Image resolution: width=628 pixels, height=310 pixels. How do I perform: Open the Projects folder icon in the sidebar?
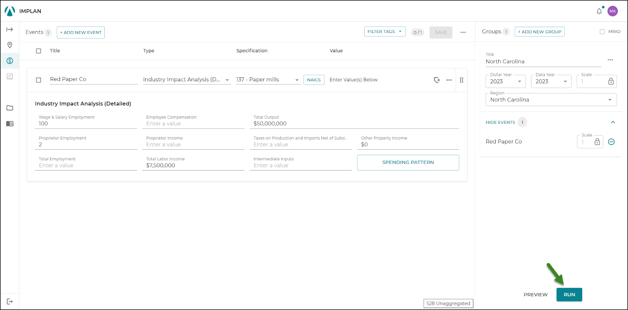click(10, 108)
